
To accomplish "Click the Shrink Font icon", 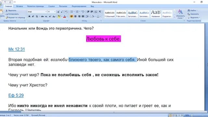I will pyautogui.click(x=62, y=12).
